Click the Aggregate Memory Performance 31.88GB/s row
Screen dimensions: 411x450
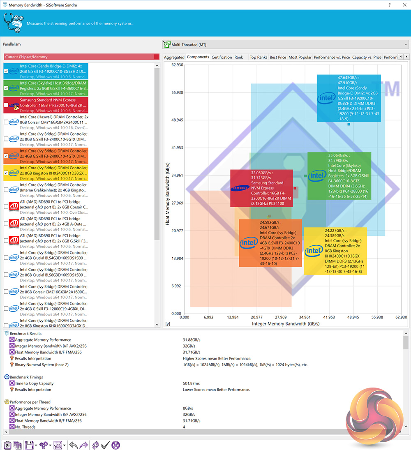[205, 339]
